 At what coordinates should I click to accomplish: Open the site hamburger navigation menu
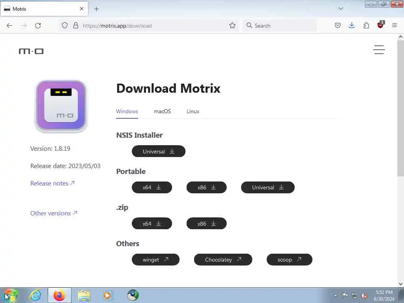[379, 50]
